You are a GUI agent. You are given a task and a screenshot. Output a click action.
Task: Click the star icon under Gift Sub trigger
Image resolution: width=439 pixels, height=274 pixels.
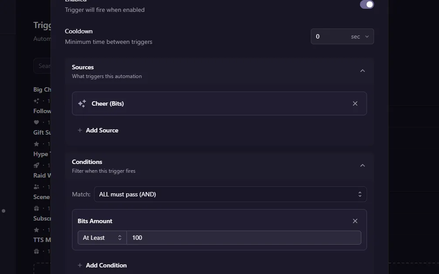[36, 144]
